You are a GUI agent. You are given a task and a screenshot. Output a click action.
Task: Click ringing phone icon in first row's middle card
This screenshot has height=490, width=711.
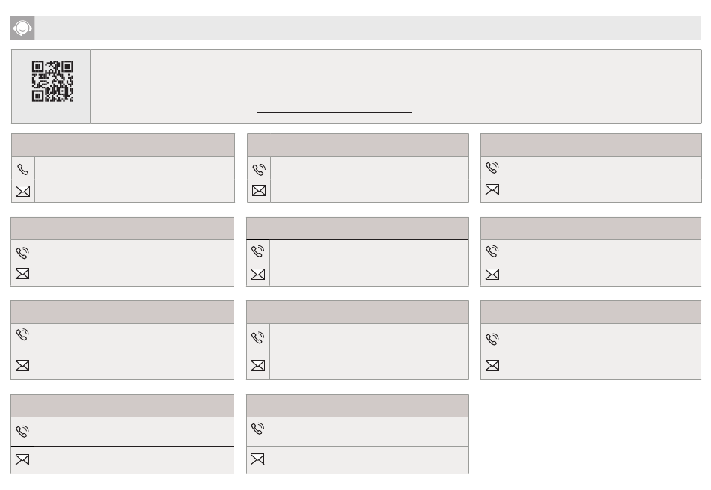[258, 169]
